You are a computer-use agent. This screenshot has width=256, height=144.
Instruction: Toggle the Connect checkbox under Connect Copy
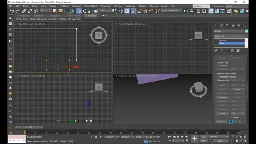219,66
